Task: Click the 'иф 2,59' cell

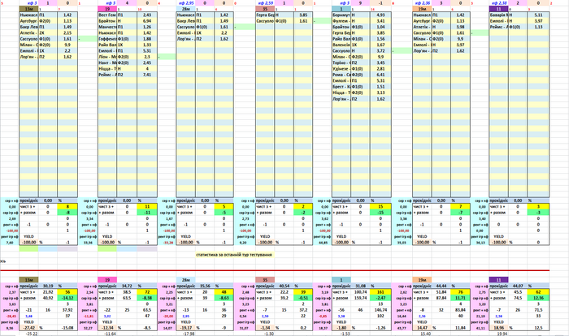Action: click(265, 3)
